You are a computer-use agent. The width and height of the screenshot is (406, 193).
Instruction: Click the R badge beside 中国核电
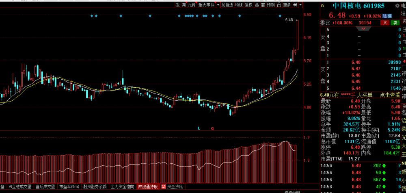point(322,6)
